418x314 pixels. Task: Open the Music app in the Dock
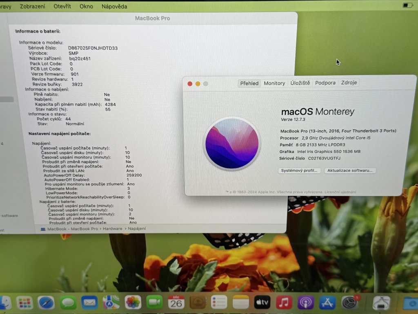pos(284,302)
